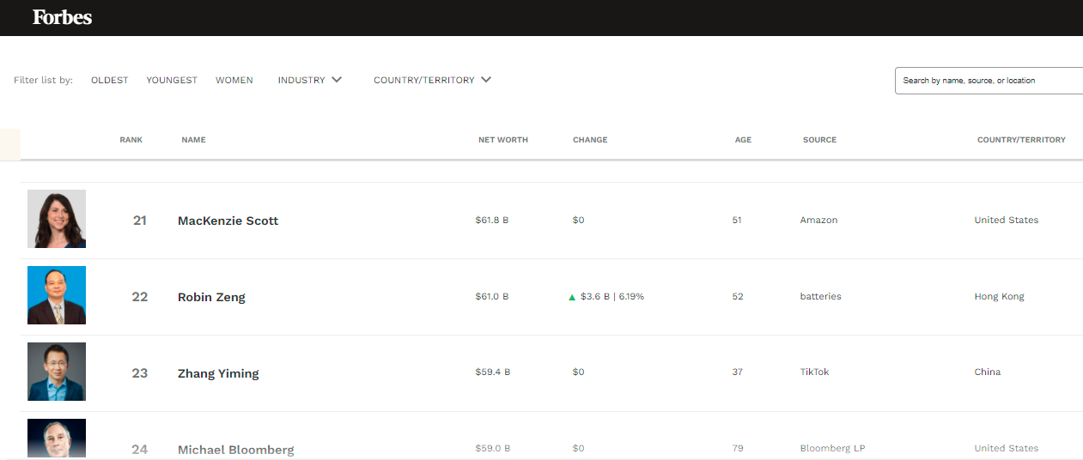
Task: Expand the INDUSTRY filter dropdown
Action: 310,80
